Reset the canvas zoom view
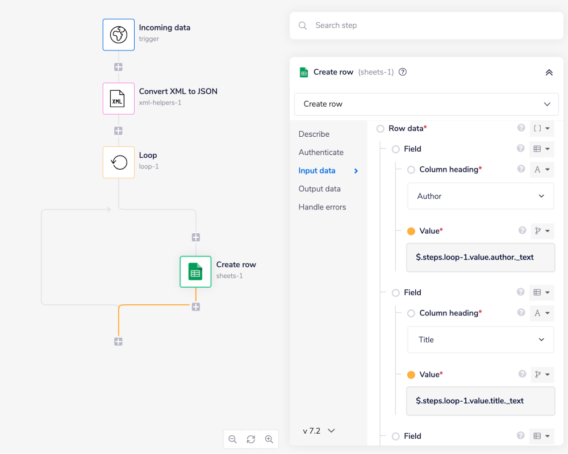Viewport: 568px width, 454px height. point(250,439)
